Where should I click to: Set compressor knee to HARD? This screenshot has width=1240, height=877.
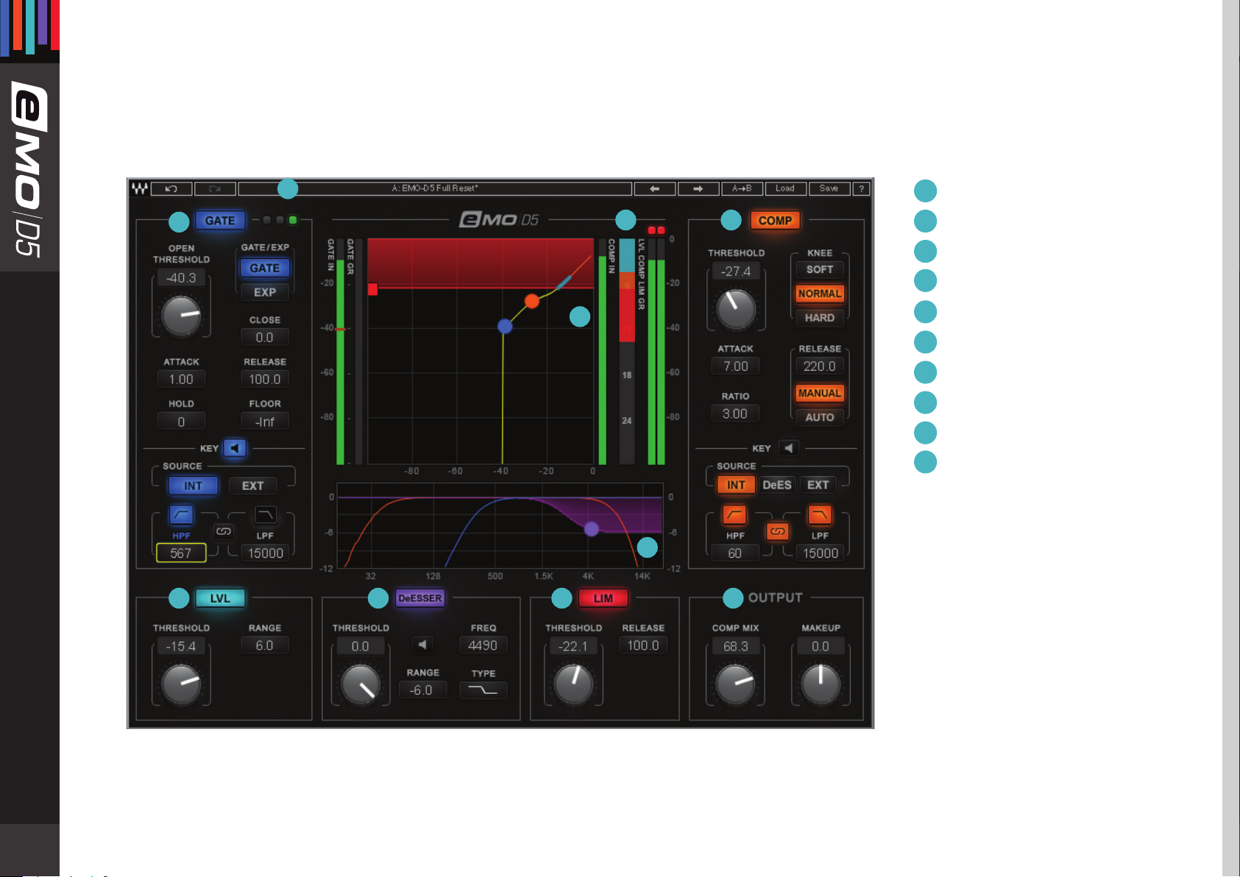(x=820, y=318)
